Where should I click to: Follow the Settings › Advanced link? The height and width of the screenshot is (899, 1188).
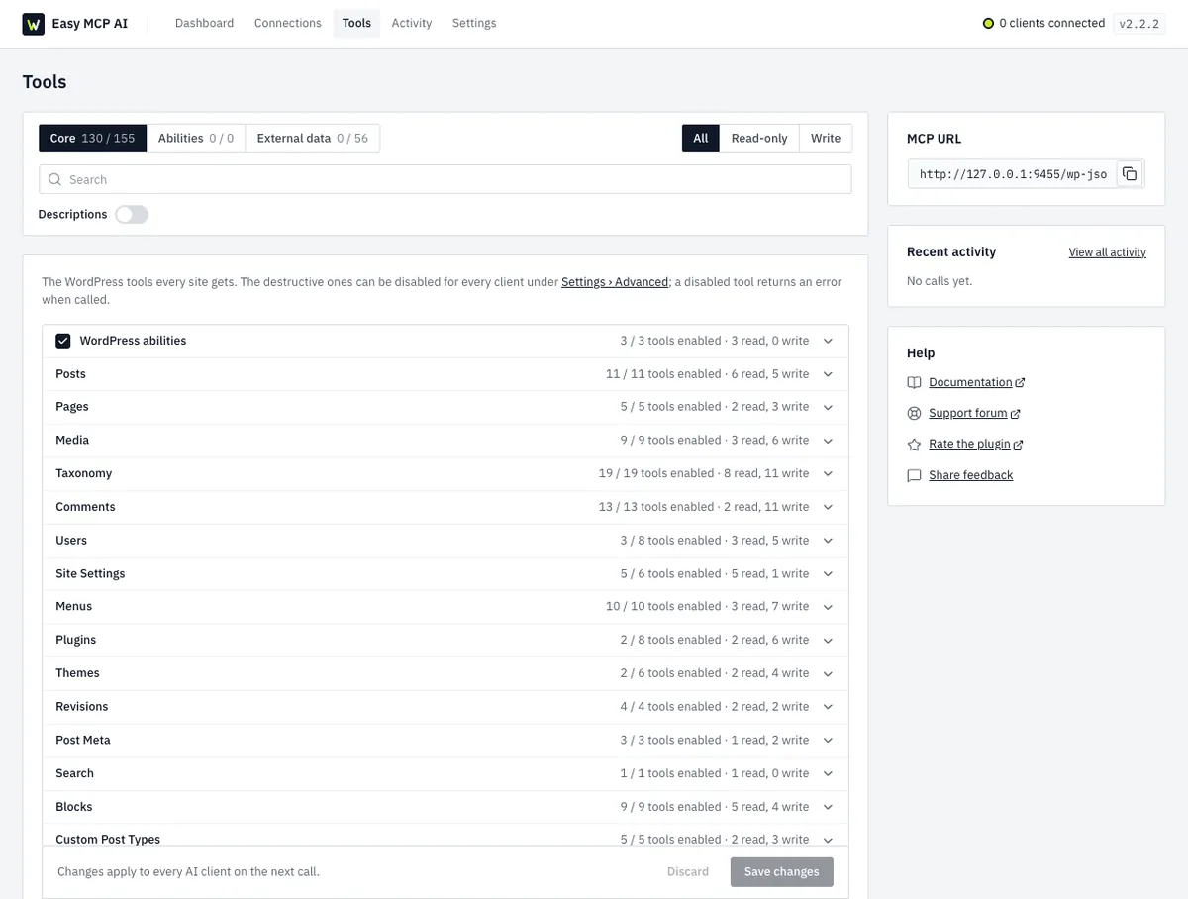615,282
